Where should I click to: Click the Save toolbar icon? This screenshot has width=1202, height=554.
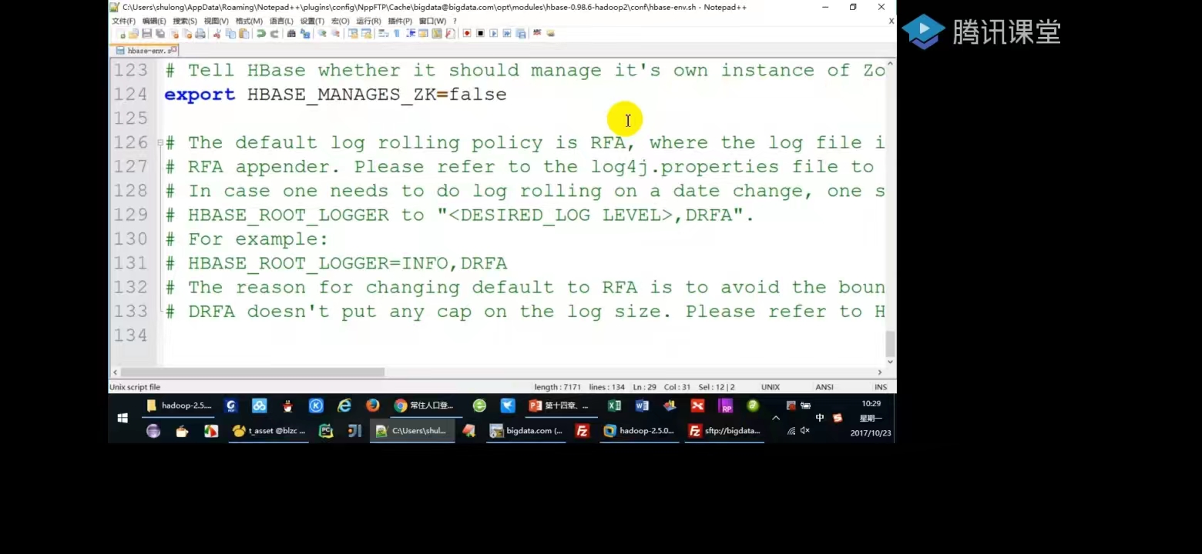[x=146, y=33]
